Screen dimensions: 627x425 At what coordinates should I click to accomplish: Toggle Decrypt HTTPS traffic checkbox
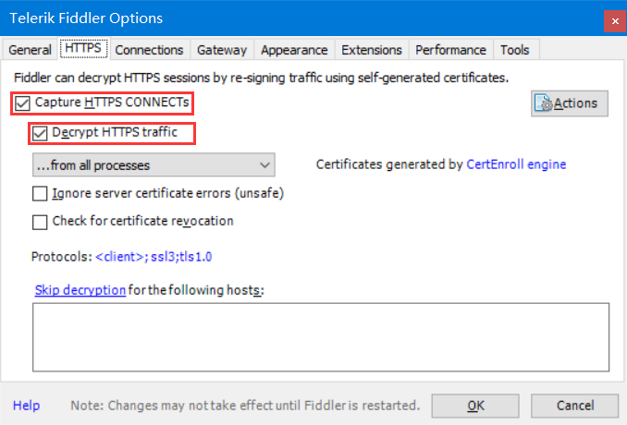[x=40, y=133]
